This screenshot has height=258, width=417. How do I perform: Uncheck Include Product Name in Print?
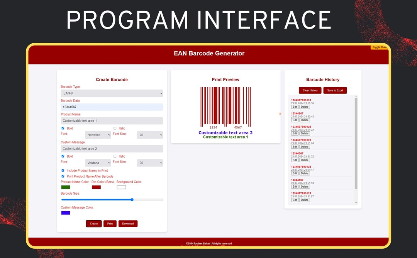coord(63,170)
